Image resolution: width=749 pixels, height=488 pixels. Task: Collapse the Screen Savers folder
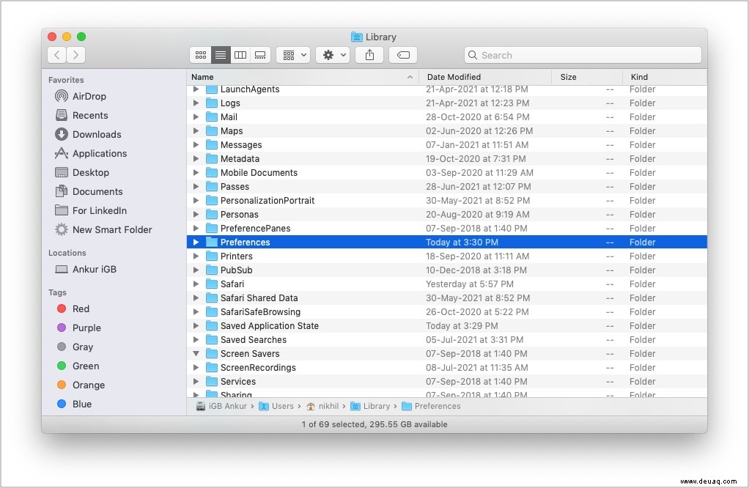tap(196, 354)
